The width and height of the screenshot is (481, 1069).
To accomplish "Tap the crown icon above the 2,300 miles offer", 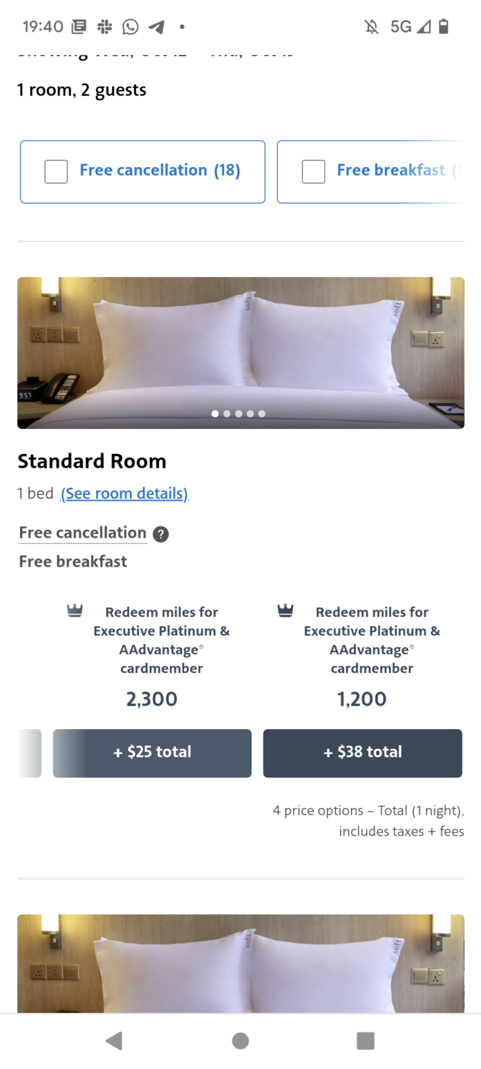I will click(x=75, y=610).
